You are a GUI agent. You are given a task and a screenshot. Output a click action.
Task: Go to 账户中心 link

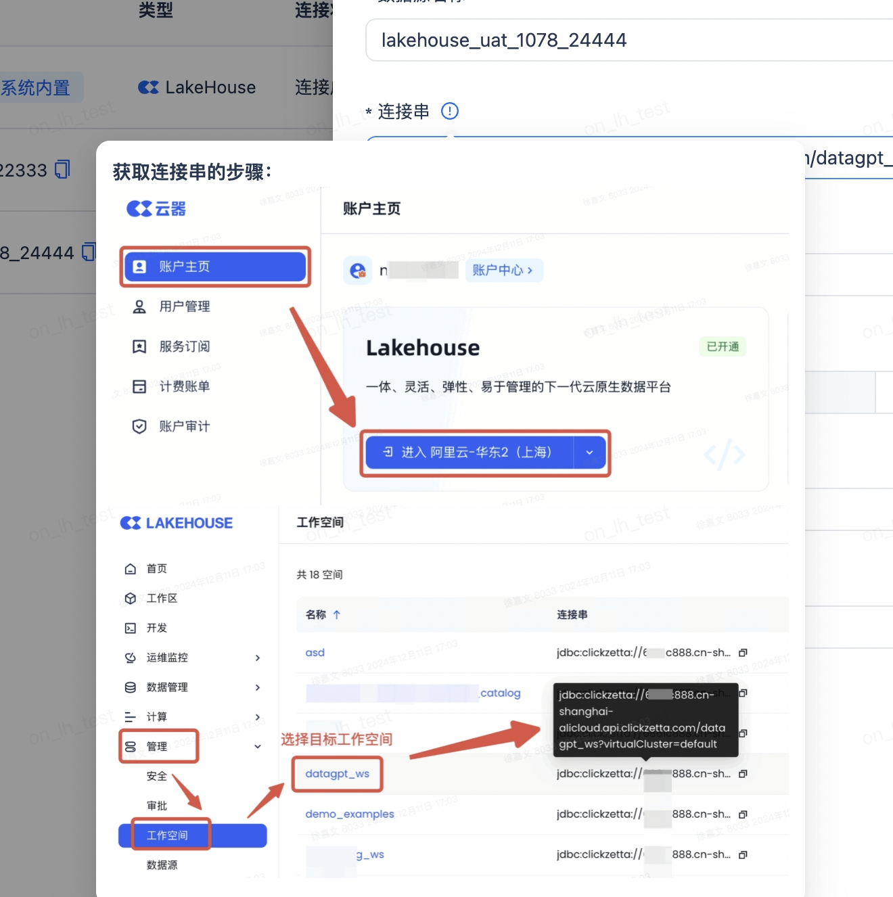click(503, 271)
